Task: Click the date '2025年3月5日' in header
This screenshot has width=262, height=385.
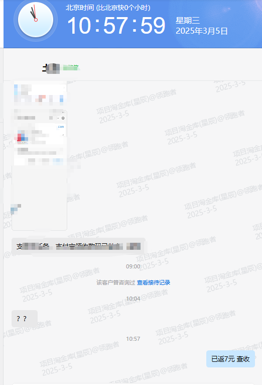Action: [202, 31]
